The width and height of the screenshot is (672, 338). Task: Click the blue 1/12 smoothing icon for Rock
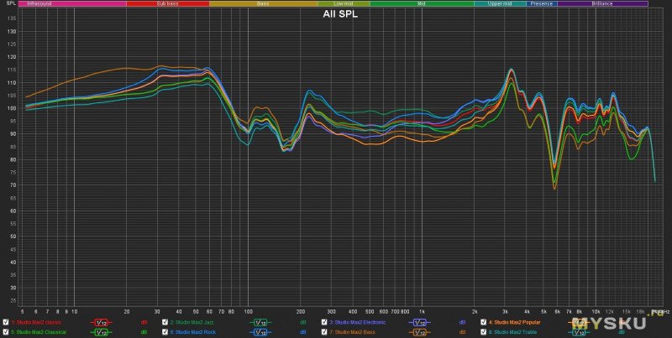260,332
